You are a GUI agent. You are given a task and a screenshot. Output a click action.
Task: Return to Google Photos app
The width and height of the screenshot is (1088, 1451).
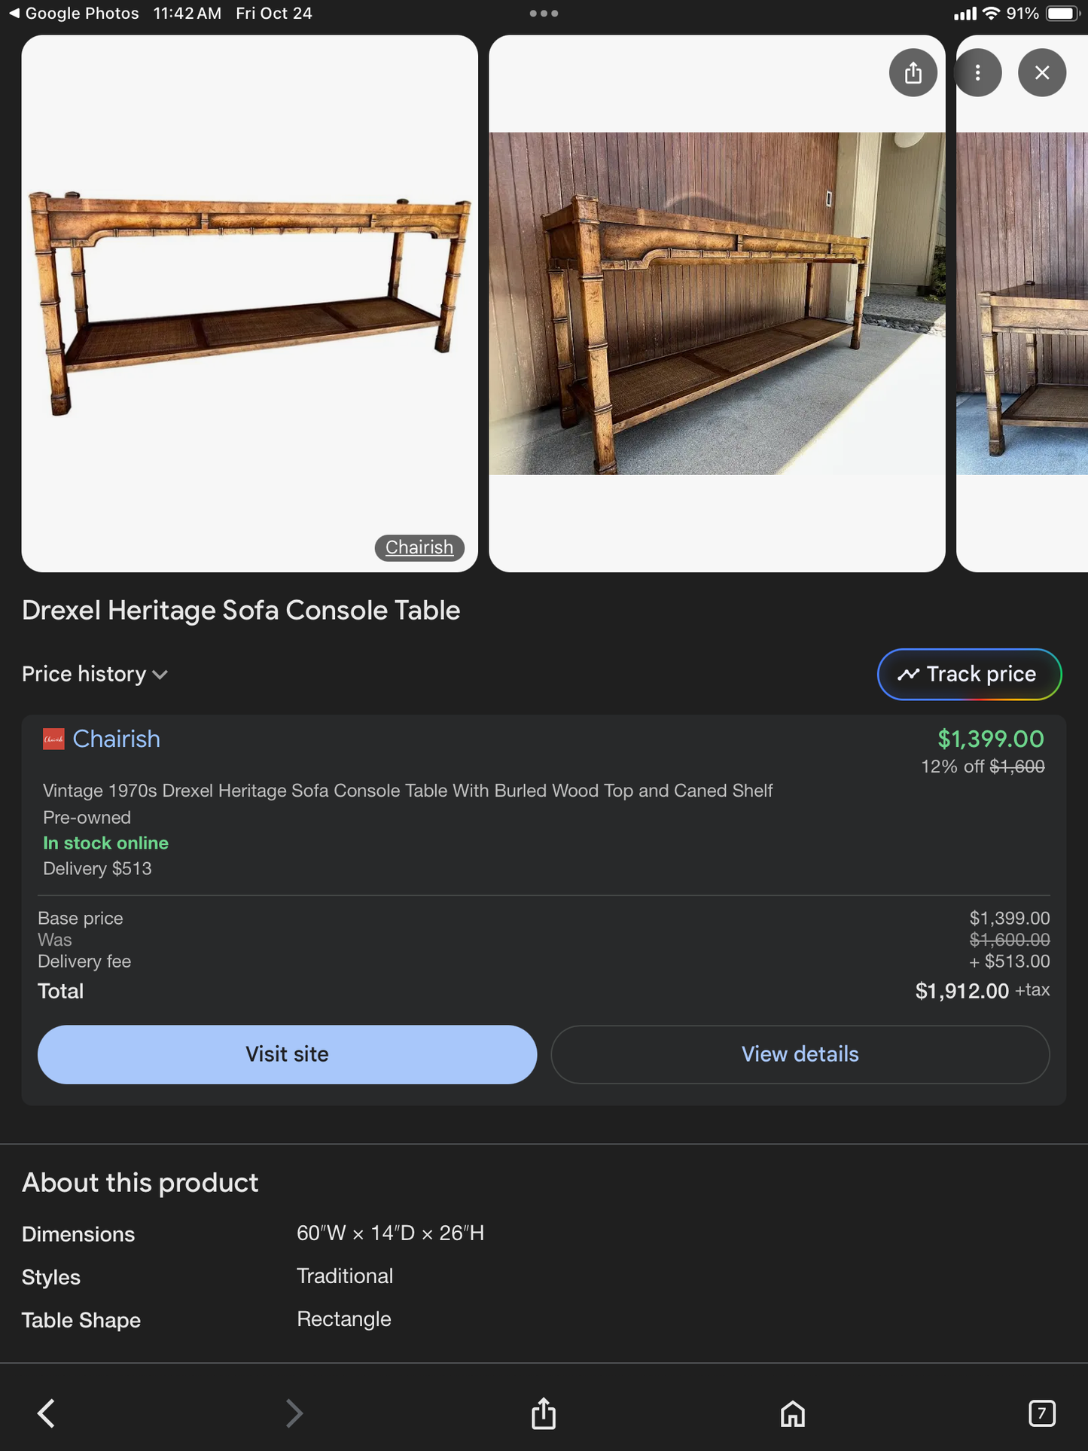point(74,14)
